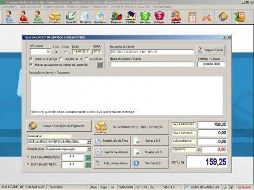Click the exit door toolbar icon
This screenshot has width=254, height=190.
point(239,17)
